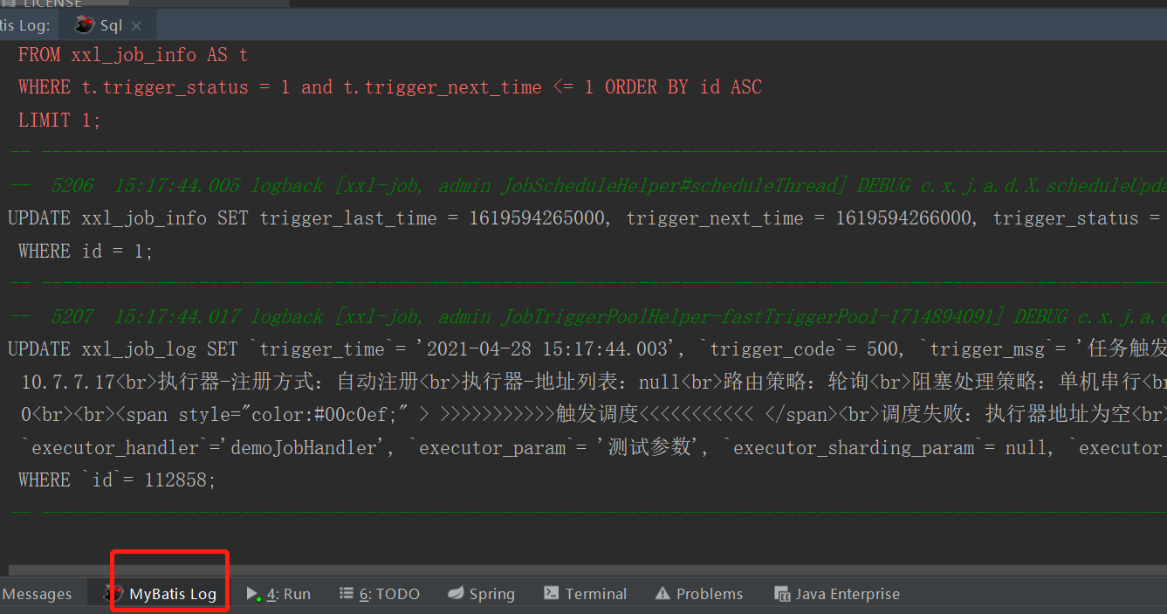Open the Spring tool window
The height and width of the screenshot is (614, 1167).
click(x=481, y=594)
